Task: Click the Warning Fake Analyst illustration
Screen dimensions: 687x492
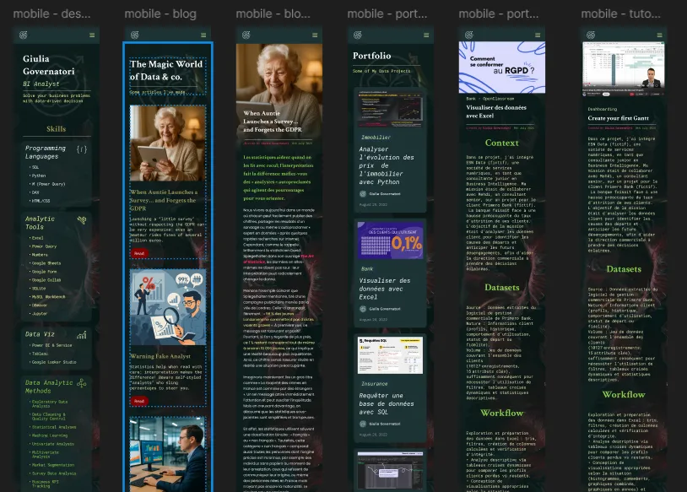Action: (x=167, y=307)
